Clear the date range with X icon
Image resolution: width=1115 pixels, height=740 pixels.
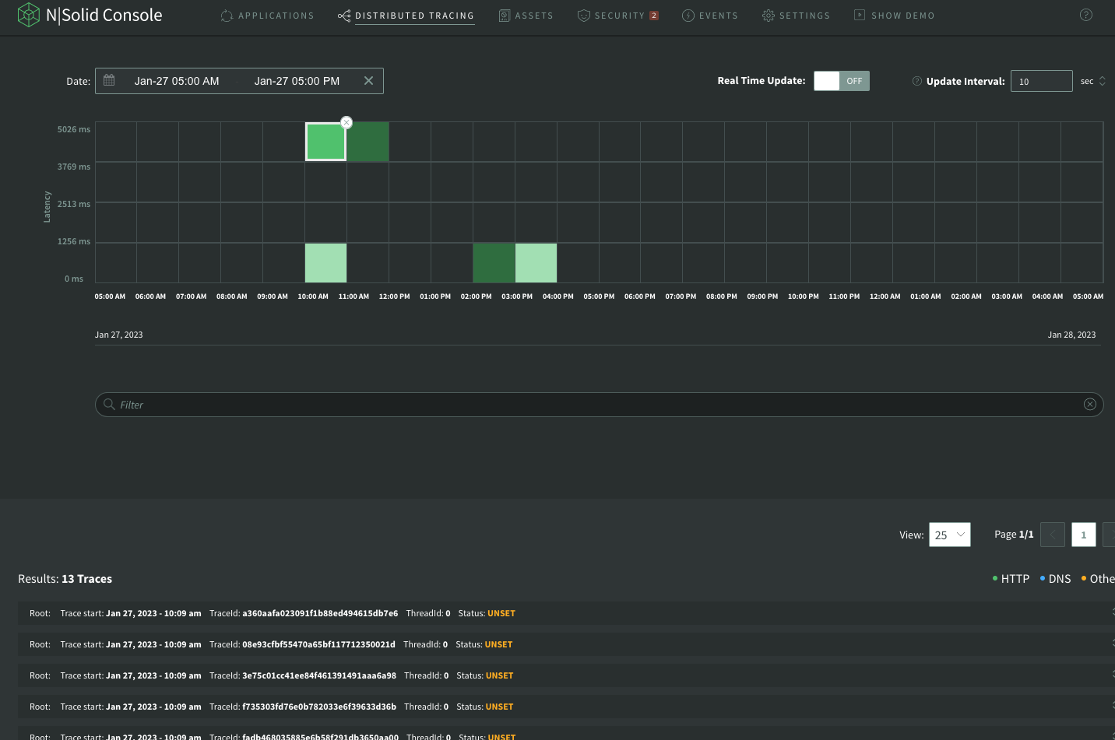(x=368, y=81)
